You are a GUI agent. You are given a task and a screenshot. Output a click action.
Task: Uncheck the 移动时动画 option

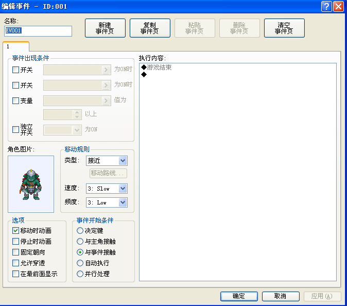click(15, 230)
